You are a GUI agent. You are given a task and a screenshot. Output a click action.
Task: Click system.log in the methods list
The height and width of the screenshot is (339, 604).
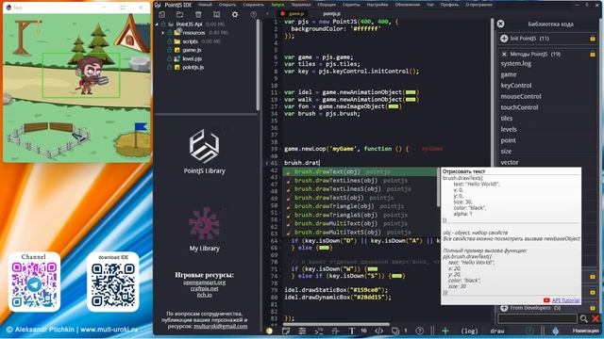516,64
